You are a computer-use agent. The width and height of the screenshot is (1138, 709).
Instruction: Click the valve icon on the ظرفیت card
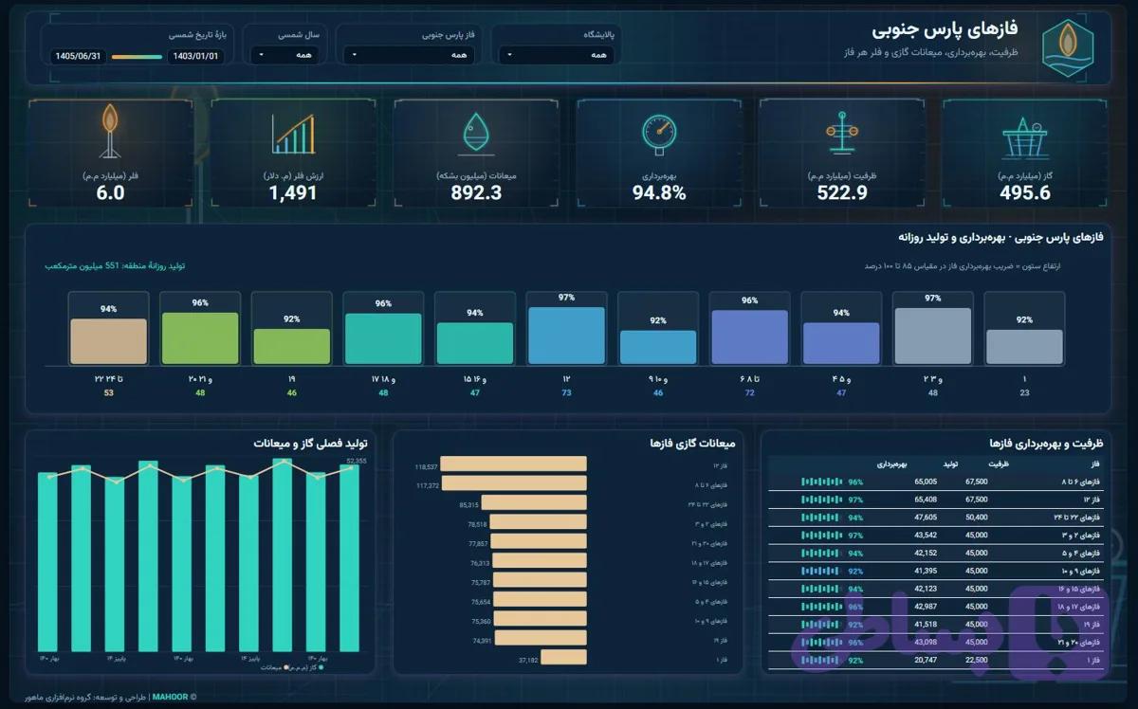coord(842,135)
